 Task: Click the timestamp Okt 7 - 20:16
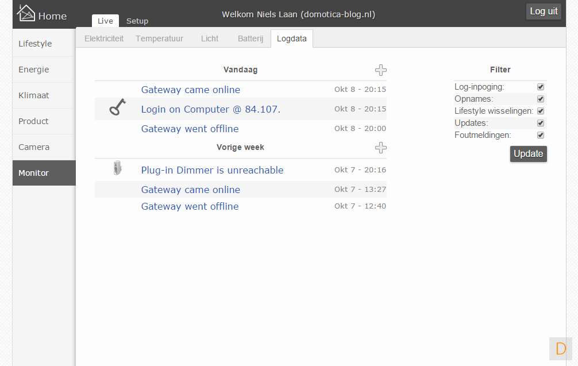pyautogui.click(x=360, y=170)
